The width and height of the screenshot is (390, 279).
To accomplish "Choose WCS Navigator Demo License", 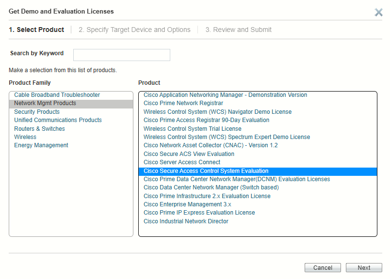I will point(258,112).
